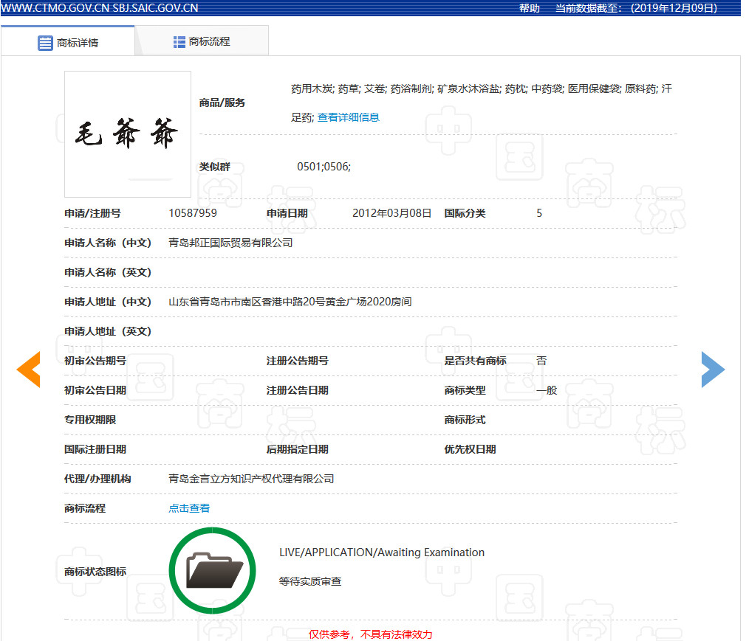Select the 商标类型 value 一般
The width and height of the screenshot is (746, 641).
[547, 390]
